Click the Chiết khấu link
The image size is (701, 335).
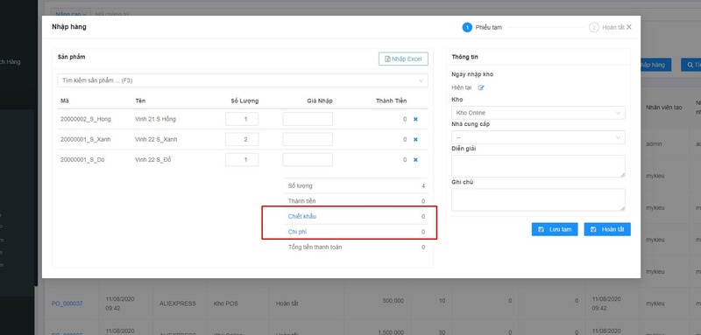(x=302, y=216)
